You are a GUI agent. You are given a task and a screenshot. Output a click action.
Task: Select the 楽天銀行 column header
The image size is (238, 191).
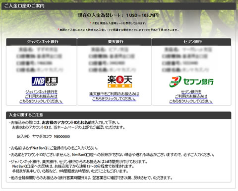click(115, 42)
